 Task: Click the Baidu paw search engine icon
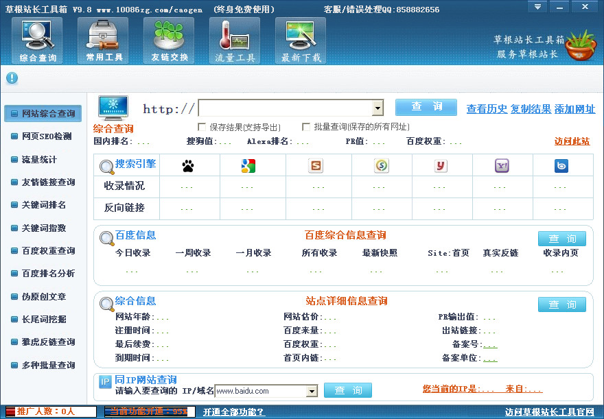188,166
